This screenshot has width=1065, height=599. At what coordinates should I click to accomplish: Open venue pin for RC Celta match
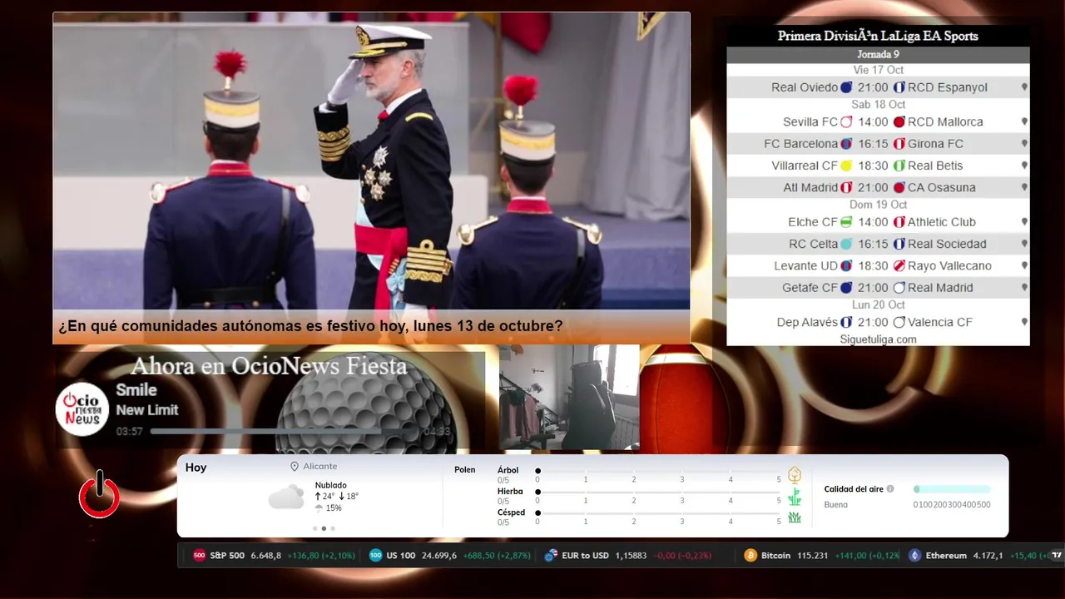coord(1024,244)
